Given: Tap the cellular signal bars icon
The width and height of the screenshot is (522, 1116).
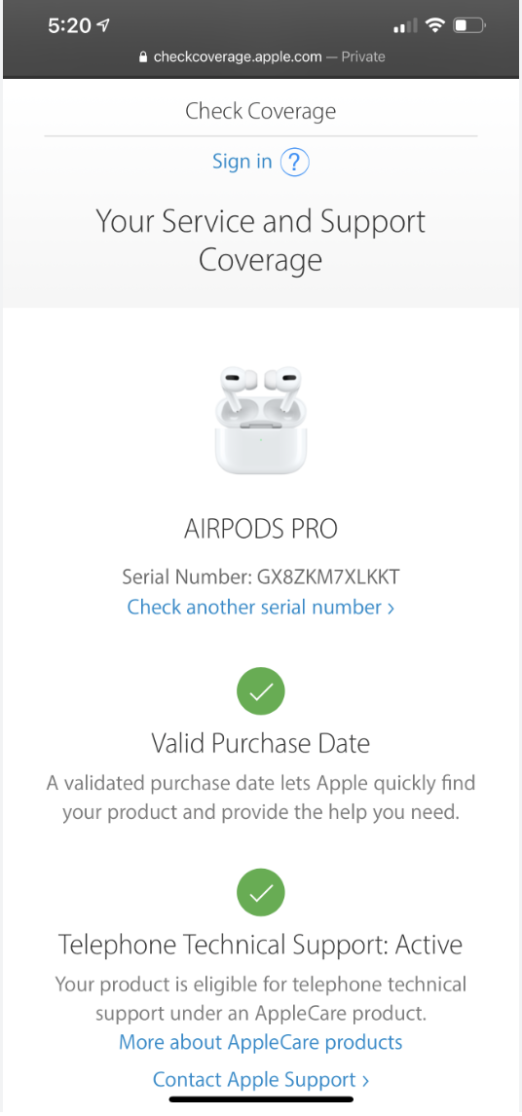Looking at the screenshot, I should [x=404, y=27].
